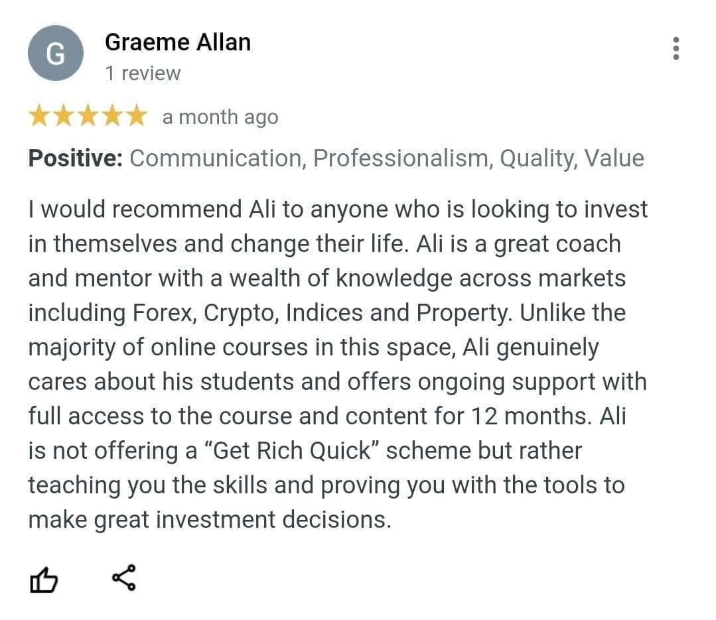Click the second gold star
Screen dimensions: 716x620
(x=64, y=117)
